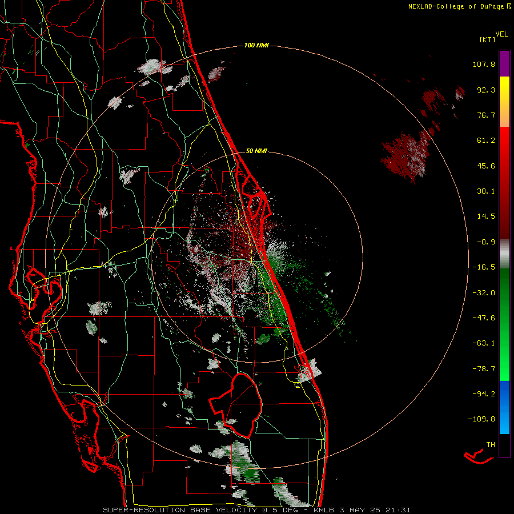This screenshot has height=514, width=514.
Task: Select the 50 NMI range ring label
Action: point(256,151)
